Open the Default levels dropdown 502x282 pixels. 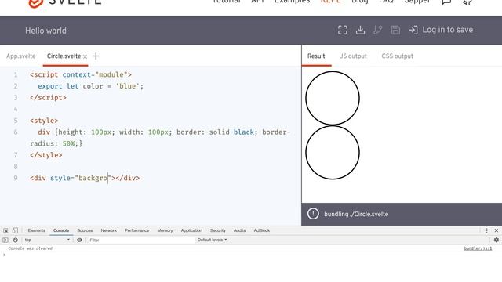(x=212, y=240)
